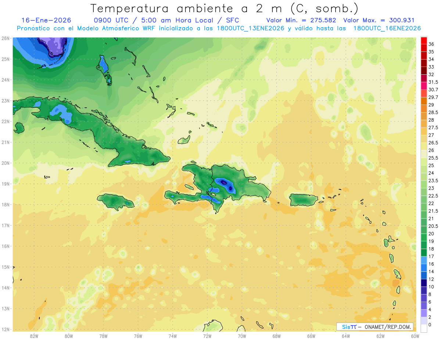Click legend value 20.5
Image resolution: width=441 pixels, height=341 pixels.
click(x=433, y=226)
